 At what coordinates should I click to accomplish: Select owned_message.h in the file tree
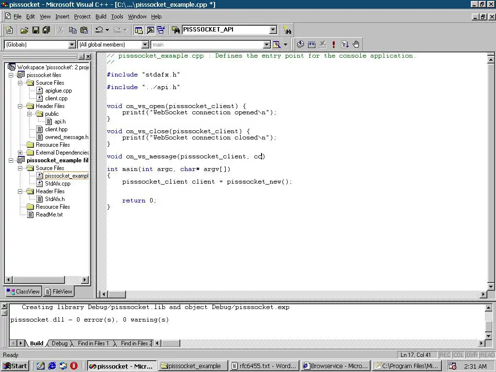tap(66, 137)
